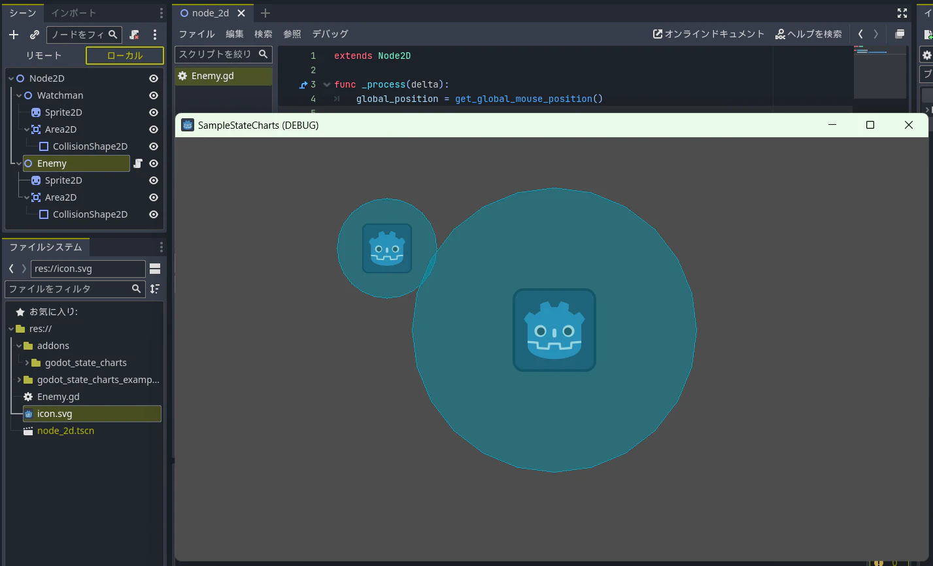Toggle visibility of Enemy's CollisionShape2D
This screenshot has width=933, height=566.
point(154,214)
